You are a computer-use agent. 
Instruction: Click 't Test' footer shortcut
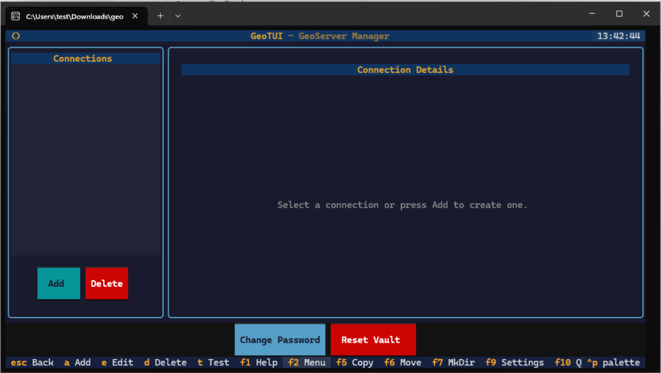pos(213,363)
